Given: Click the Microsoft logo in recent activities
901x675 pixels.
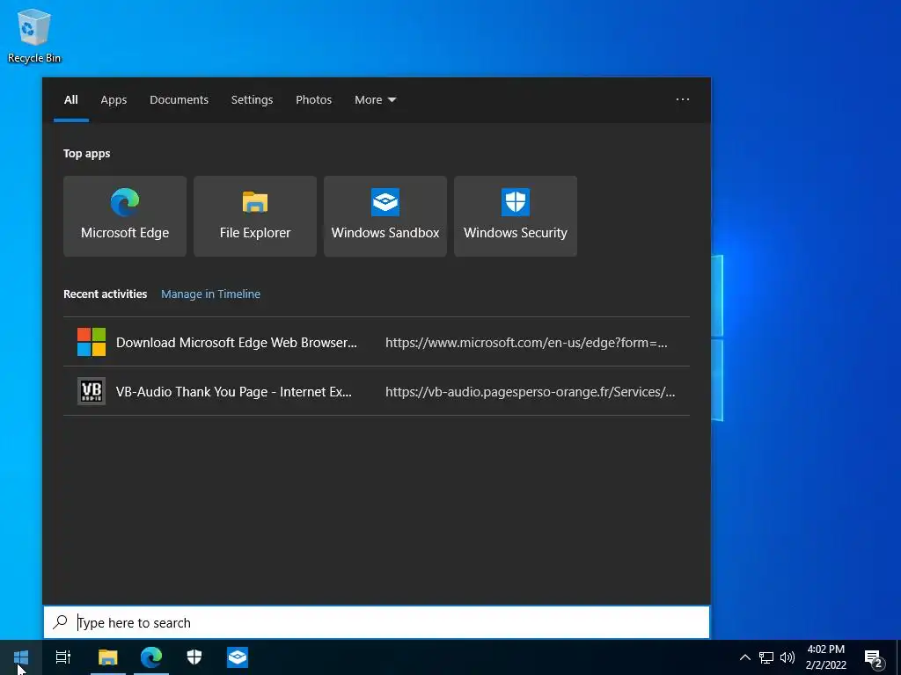Looking at the screenshot, I should pos(92,342).
